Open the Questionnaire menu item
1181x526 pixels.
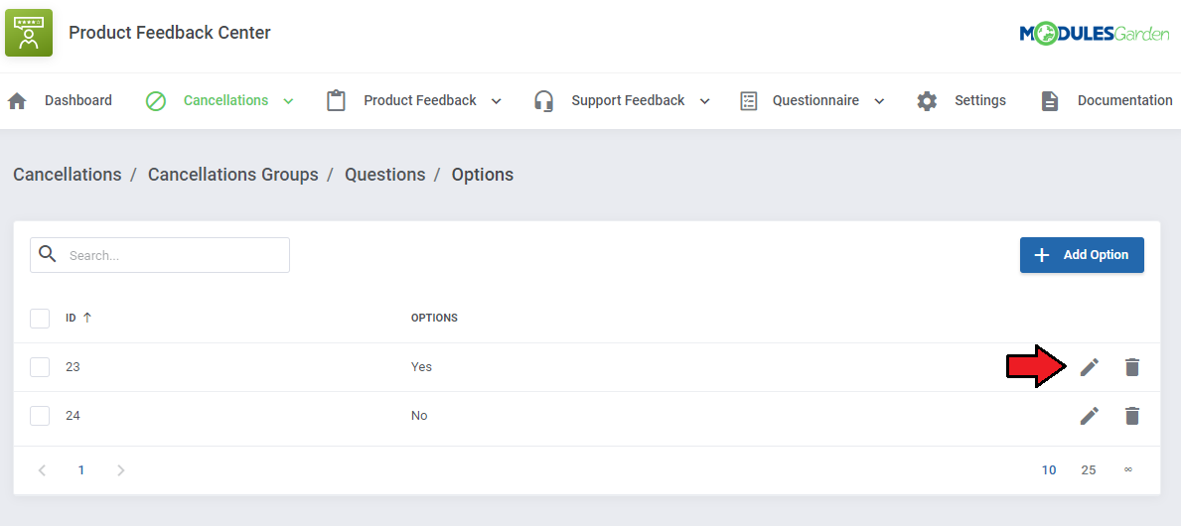(x=815, y=100)
